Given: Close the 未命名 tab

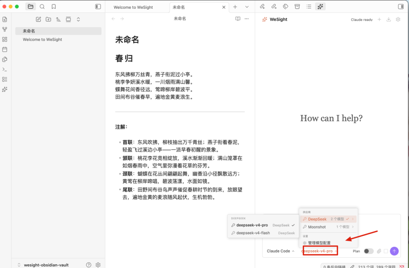Looking at the screenshot, I should click(224, 7).
